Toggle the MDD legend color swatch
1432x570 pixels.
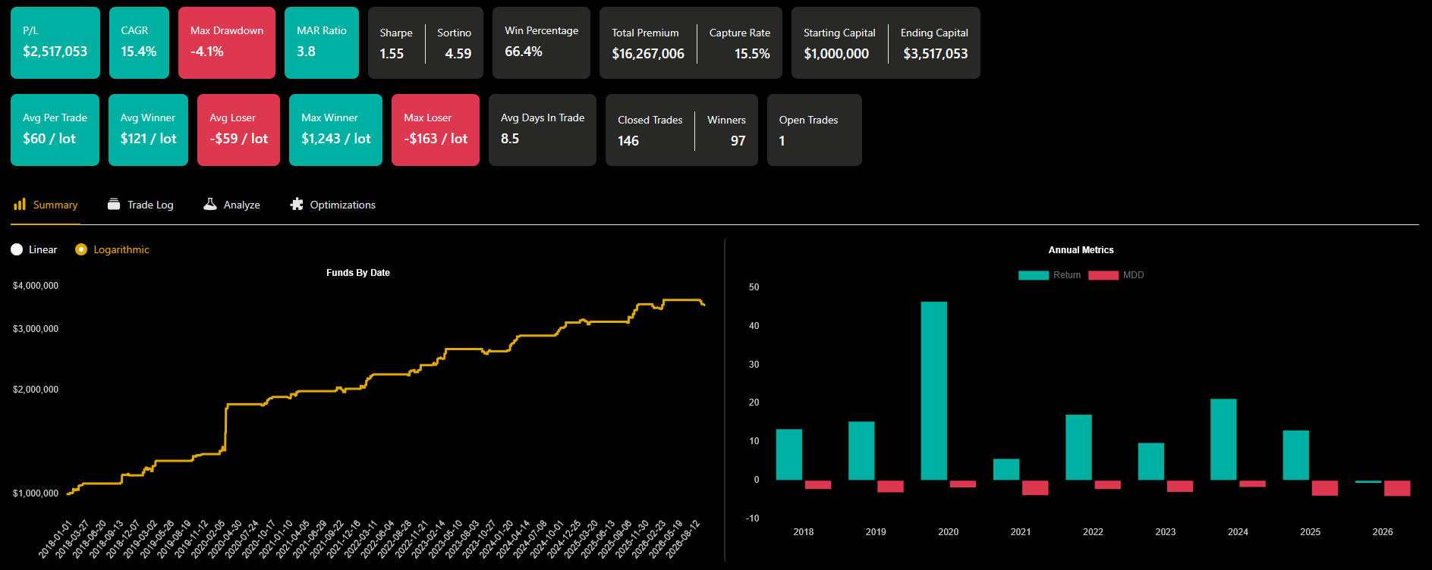[1103, 275]
